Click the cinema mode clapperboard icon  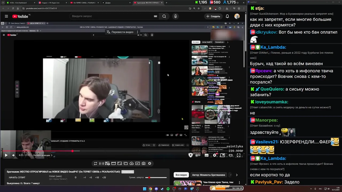[114, 163]
